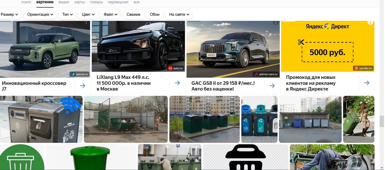This screenshot has width=385, height=170.
Task: Click arrow next to Яндекс Директ promo ad
Action: pyautogui.click(x=367, y=83)
